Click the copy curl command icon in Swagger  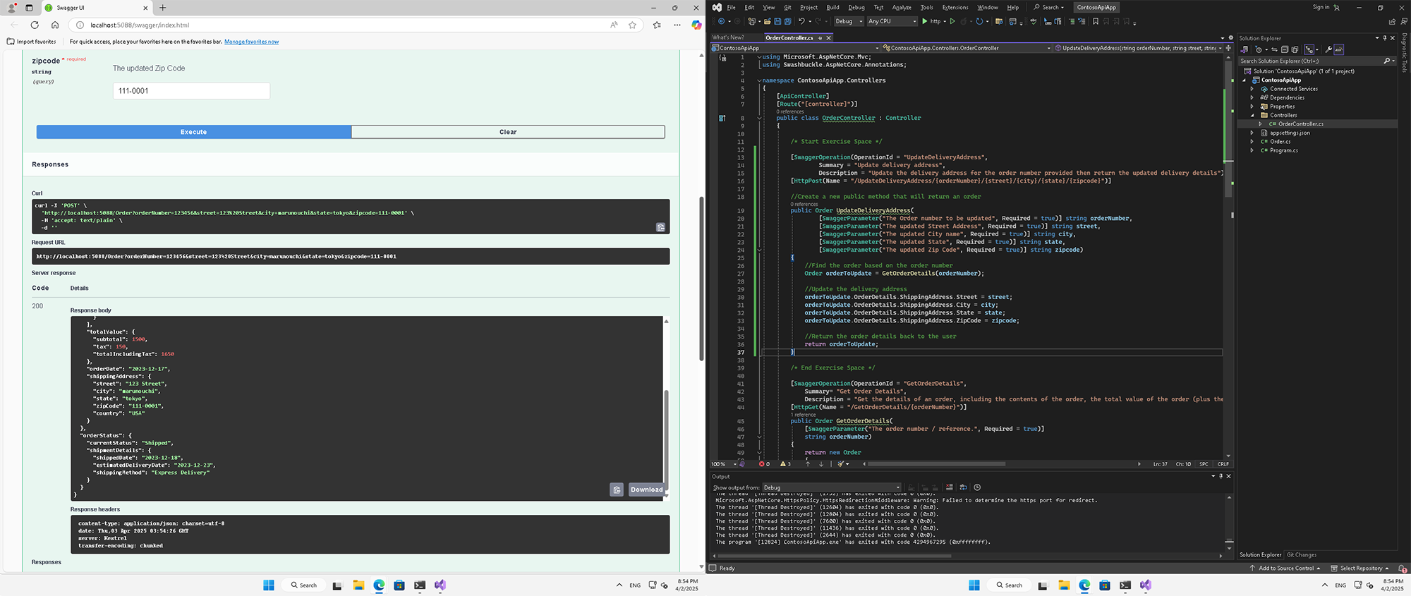[x=660, y=227]
